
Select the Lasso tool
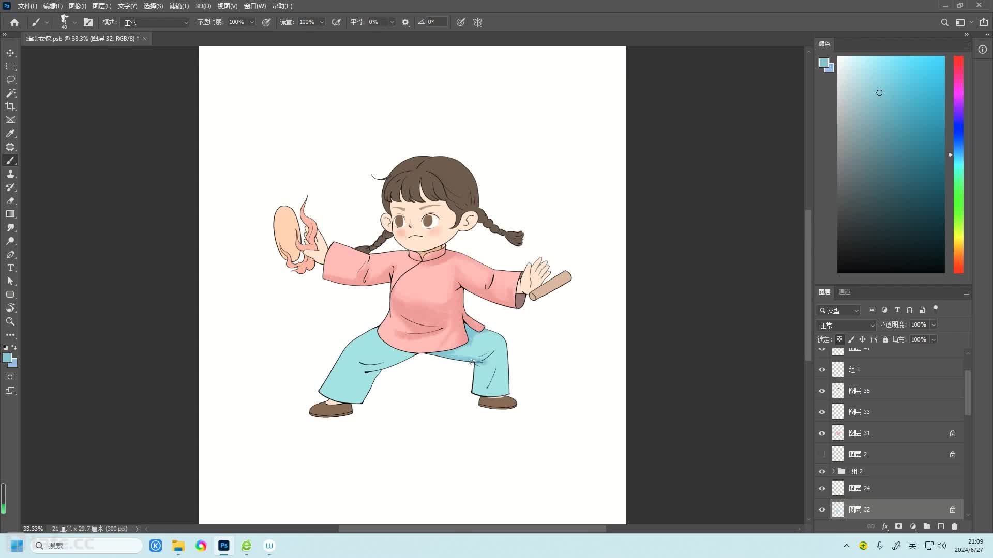[10, 80]
